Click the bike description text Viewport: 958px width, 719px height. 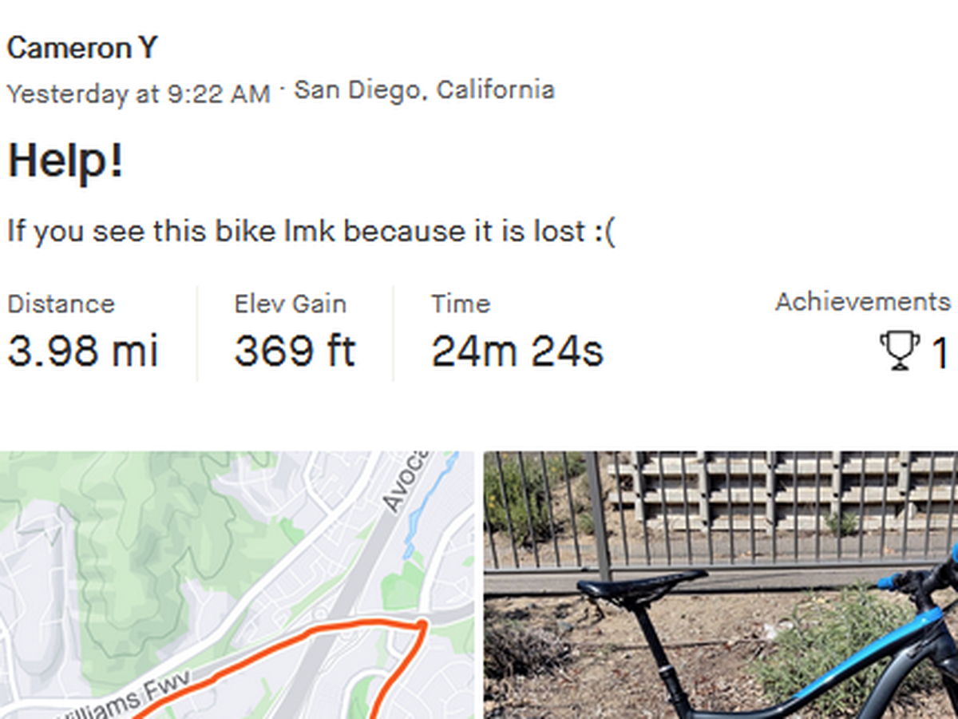click(311, 232)
